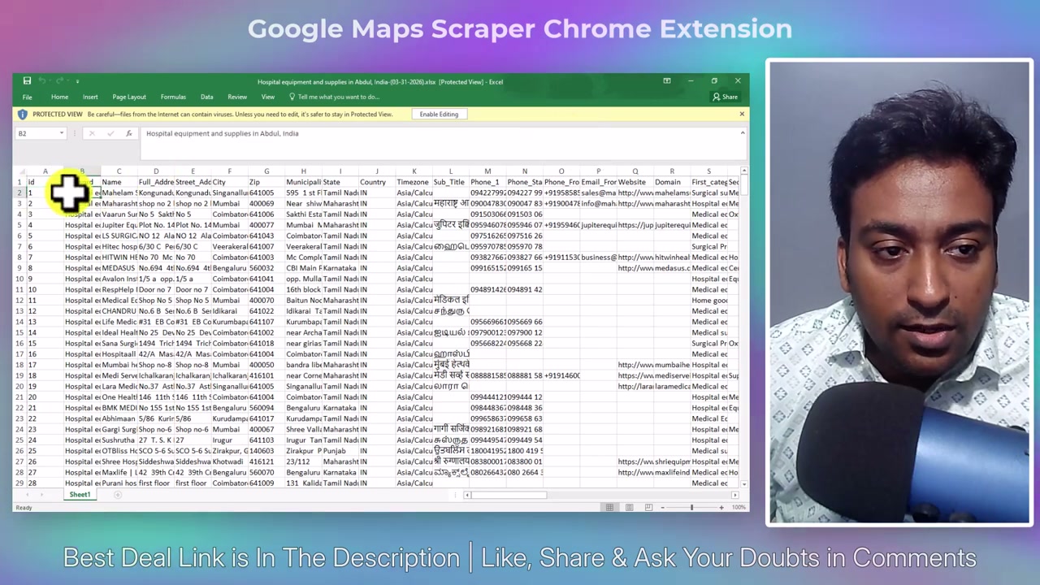Switch to the Insert ribbon tab
1040x585 pixels.
90,97
